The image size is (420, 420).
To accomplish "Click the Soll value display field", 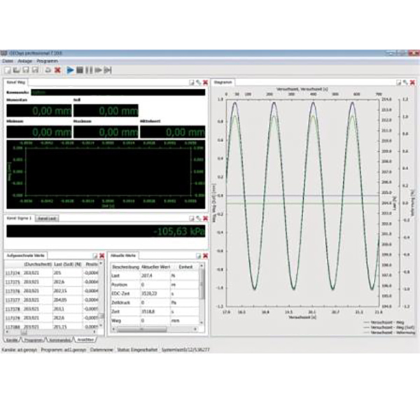I will coord(105,111).
